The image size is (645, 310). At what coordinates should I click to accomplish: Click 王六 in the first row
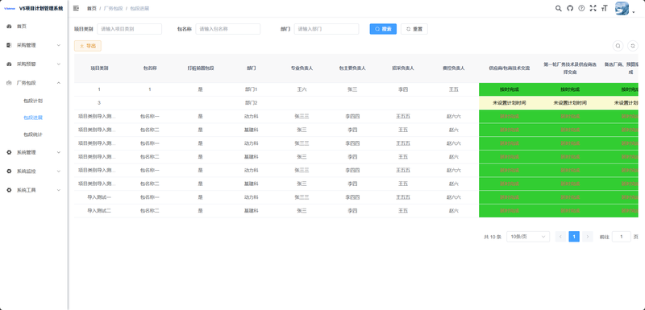pyautogui.click(x=302, y=89)
